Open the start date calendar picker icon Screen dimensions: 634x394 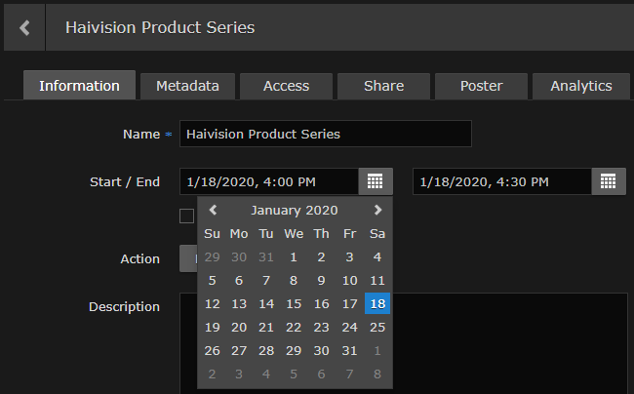[375, 181]
